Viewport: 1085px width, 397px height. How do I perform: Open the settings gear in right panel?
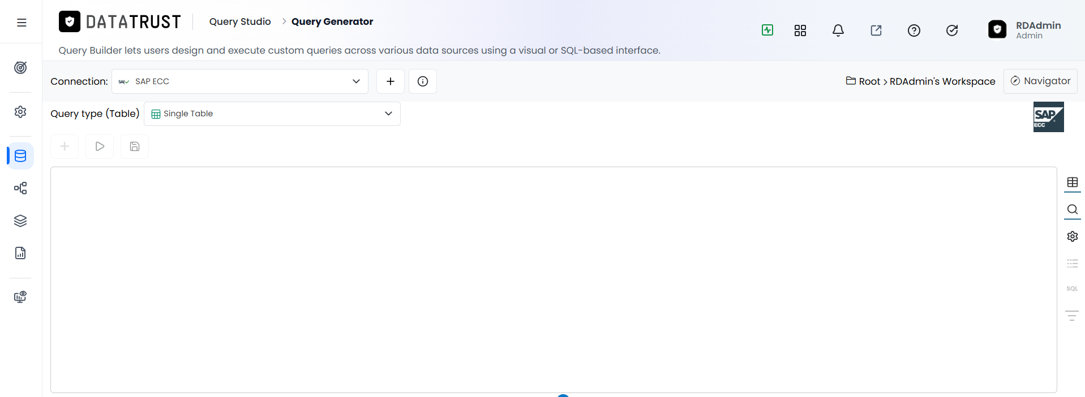coord(1073,236)
